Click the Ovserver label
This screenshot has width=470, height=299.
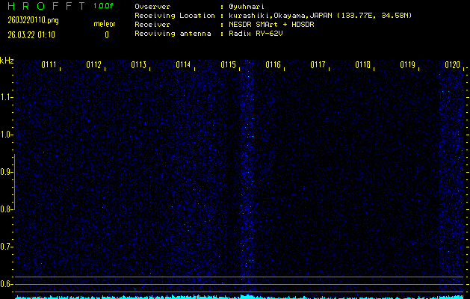tap(152, 7)
